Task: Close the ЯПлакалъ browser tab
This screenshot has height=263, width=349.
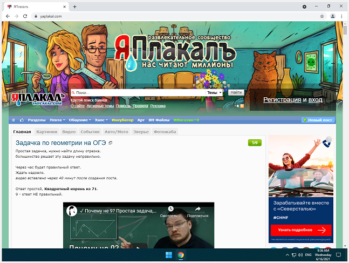Action: pos(64,6)
